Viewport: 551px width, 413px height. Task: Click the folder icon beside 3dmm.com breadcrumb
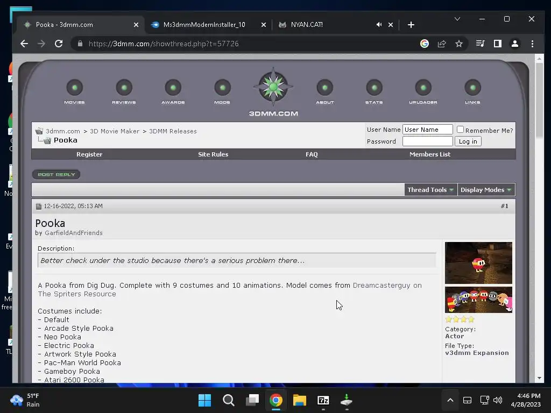[x=39, y=131]
